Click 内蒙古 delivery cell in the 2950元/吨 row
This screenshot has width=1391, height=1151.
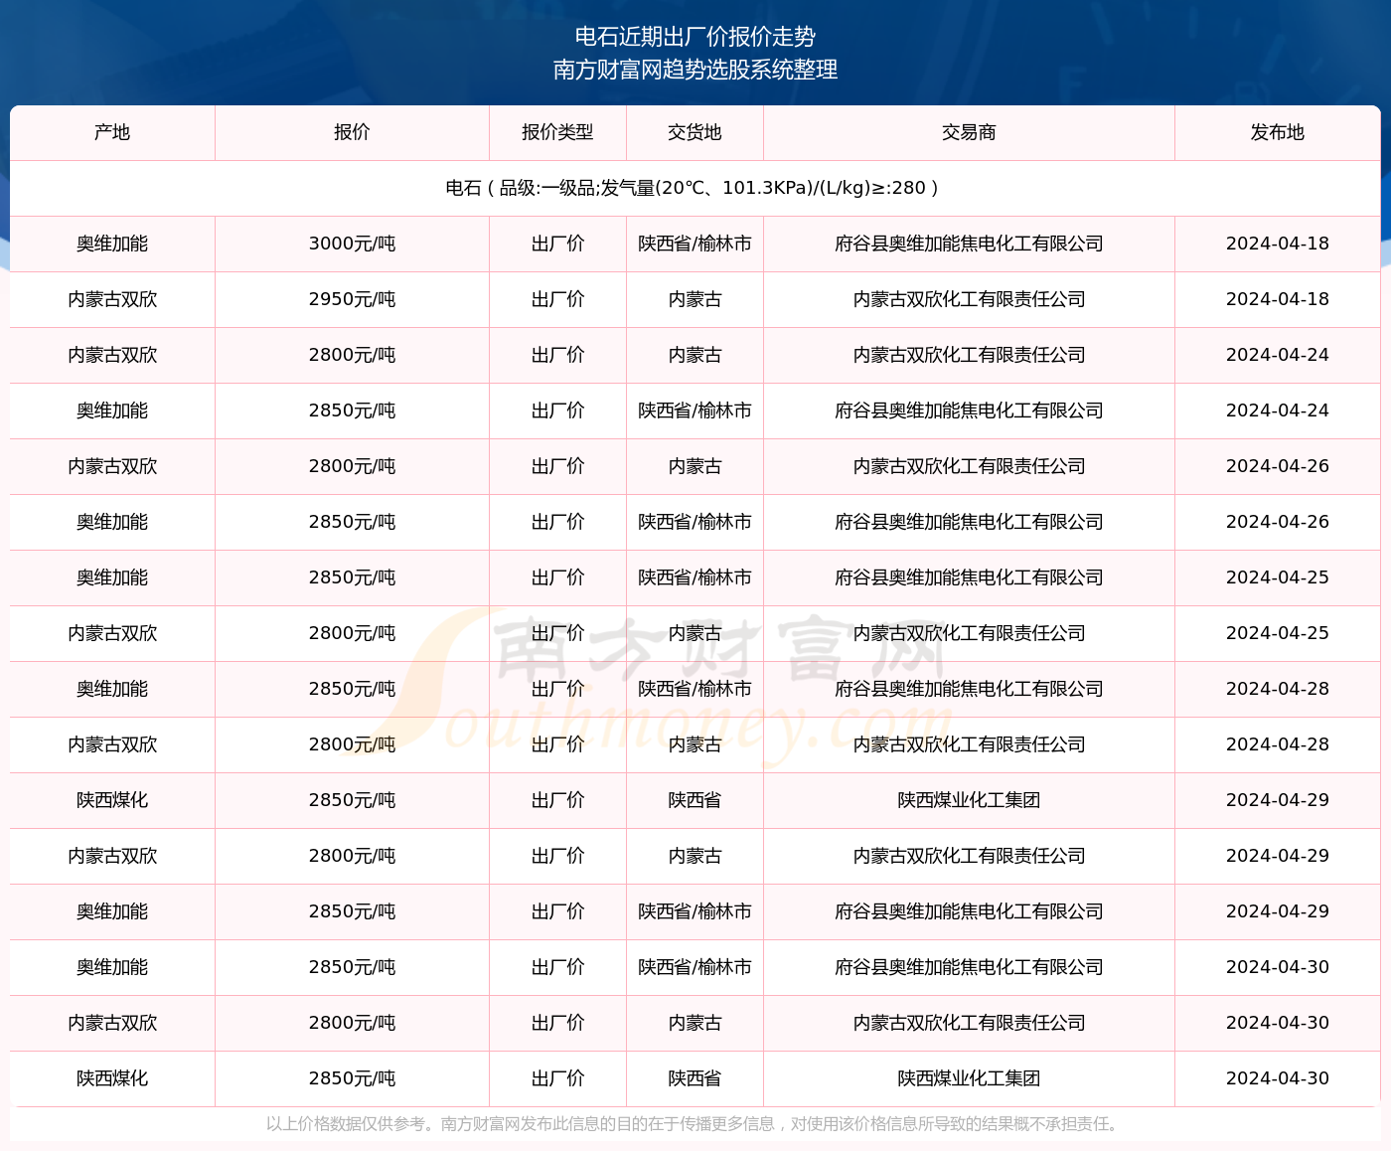[695, 299]
